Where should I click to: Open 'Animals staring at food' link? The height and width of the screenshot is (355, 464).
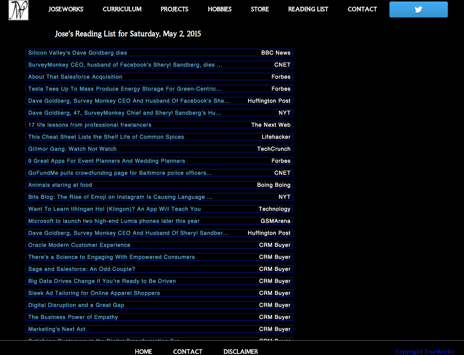point(60,185)
